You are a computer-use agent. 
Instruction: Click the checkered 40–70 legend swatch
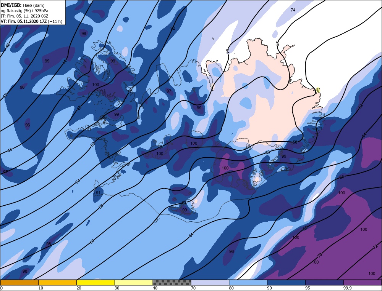click(172, 283)
